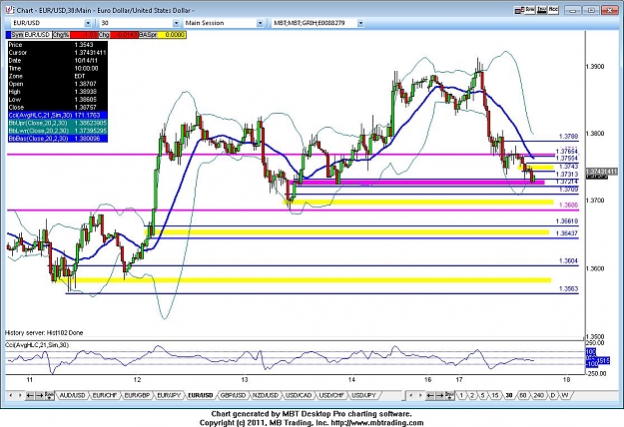Click the symbol tab add/manage icon

pyautogui.click(x=49, y=395)
